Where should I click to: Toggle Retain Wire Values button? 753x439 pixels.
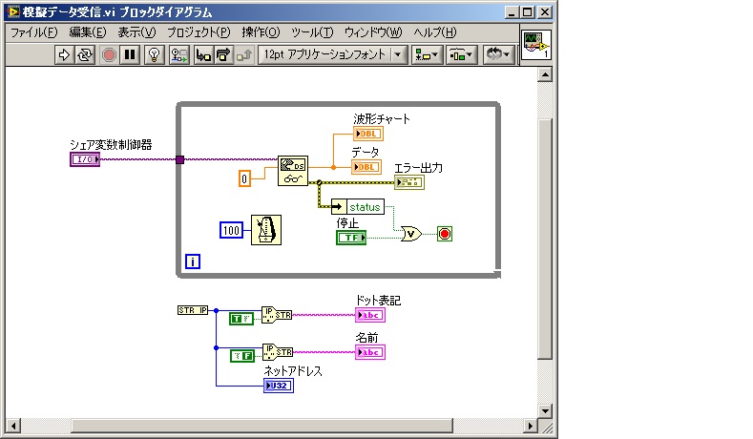[179, 54]
